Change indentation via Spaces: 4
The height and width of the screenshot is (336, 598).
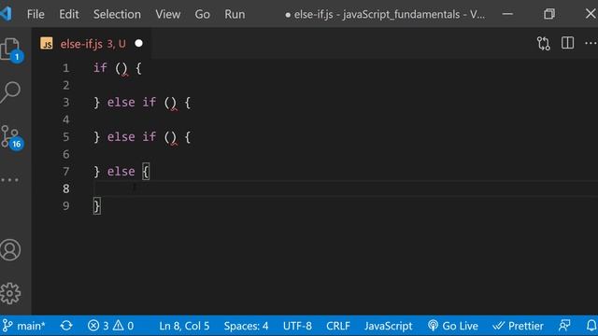point(246,326)
